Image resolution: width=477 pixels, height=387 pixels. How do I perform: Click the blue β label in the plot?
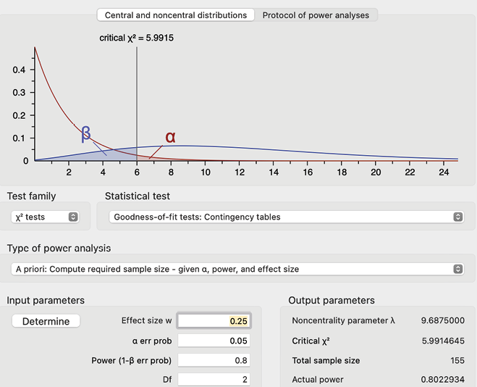(x=86, y=134)
